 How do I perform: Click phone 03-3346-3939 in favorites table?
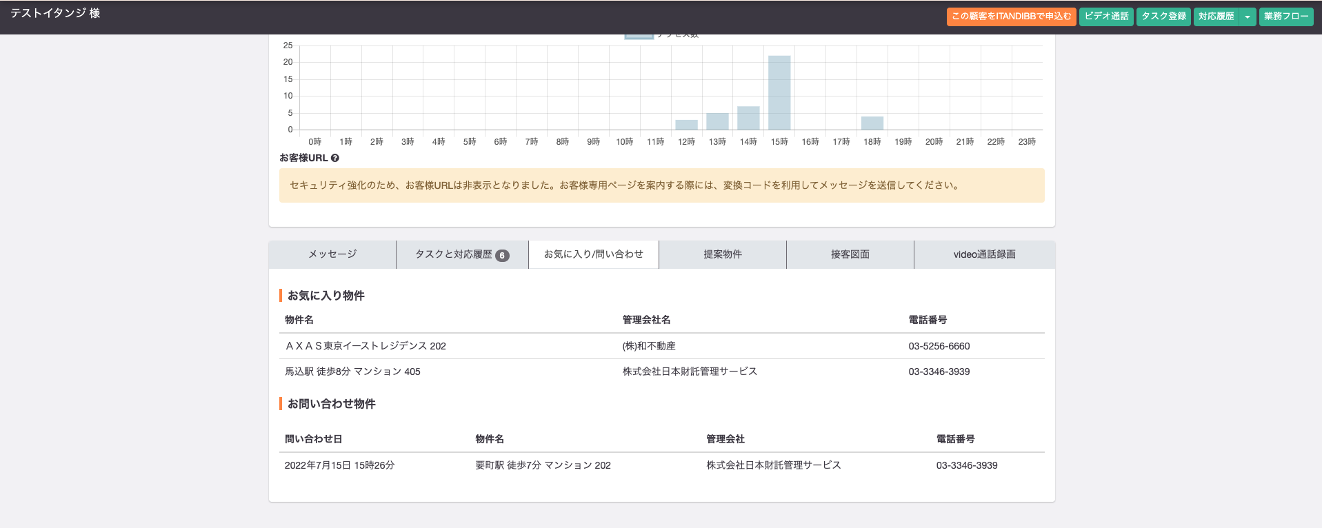click(939, 372)
